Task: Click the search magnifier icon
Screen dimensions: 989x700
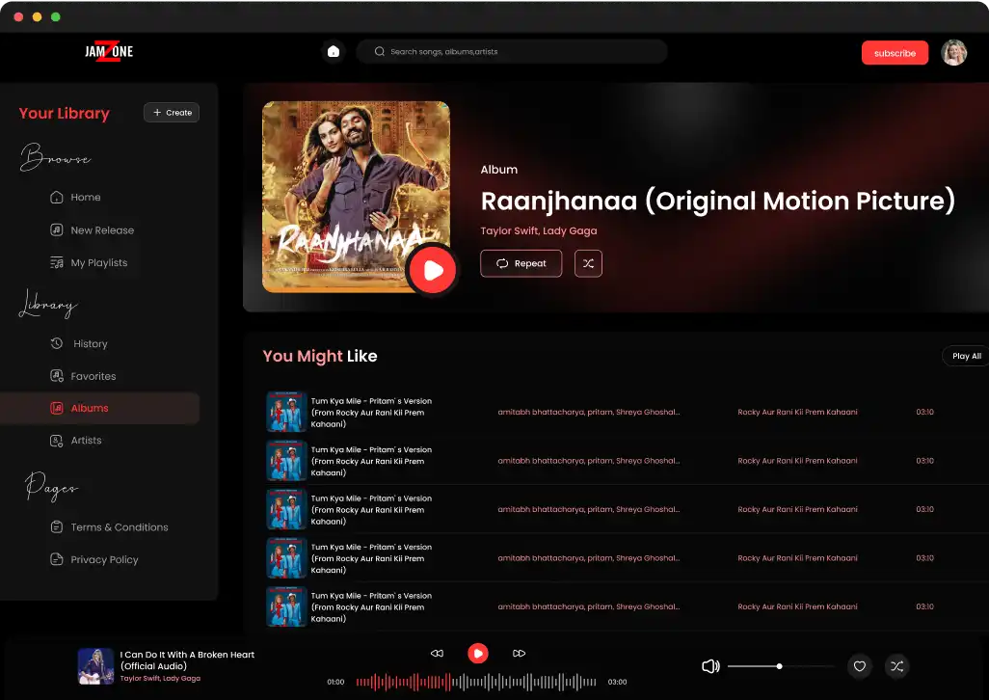Action: 379,52
